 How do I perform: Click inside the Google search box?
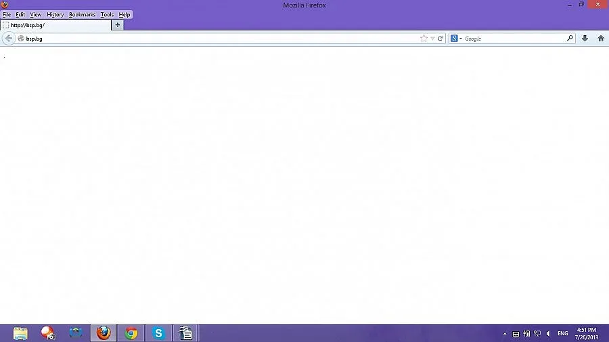tap(513, 39)
